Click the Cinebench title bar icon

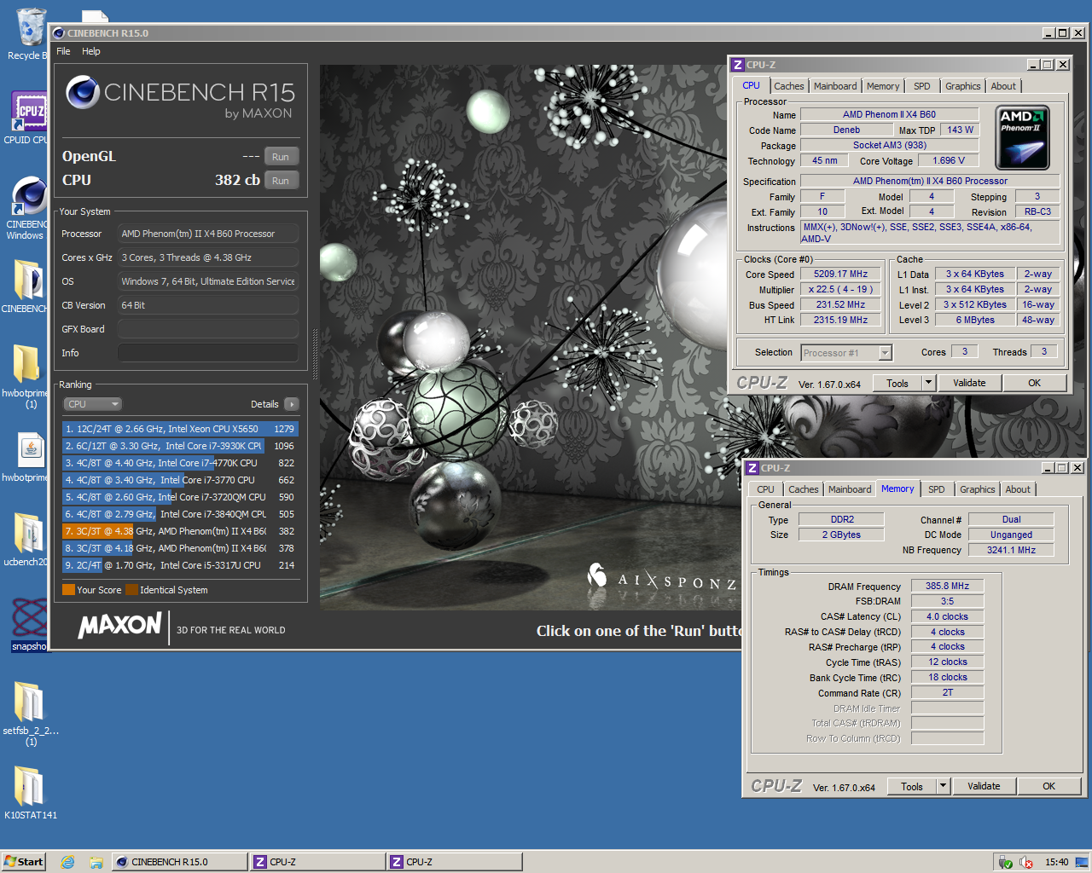point(59,33)
